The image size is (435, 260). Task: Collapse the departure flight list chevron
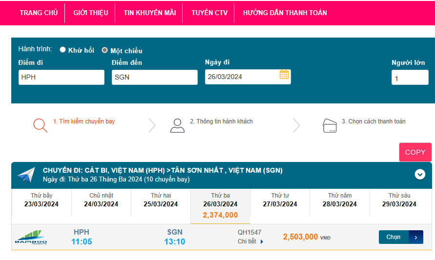click(x=420, y=174)
